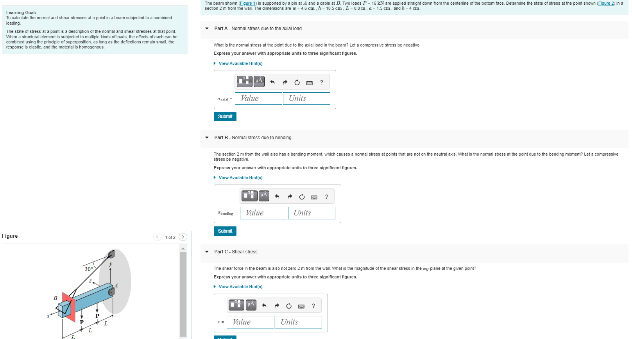Redo in Part A answer toolbar
Screen dimensions: 632x339
[285, 82]
